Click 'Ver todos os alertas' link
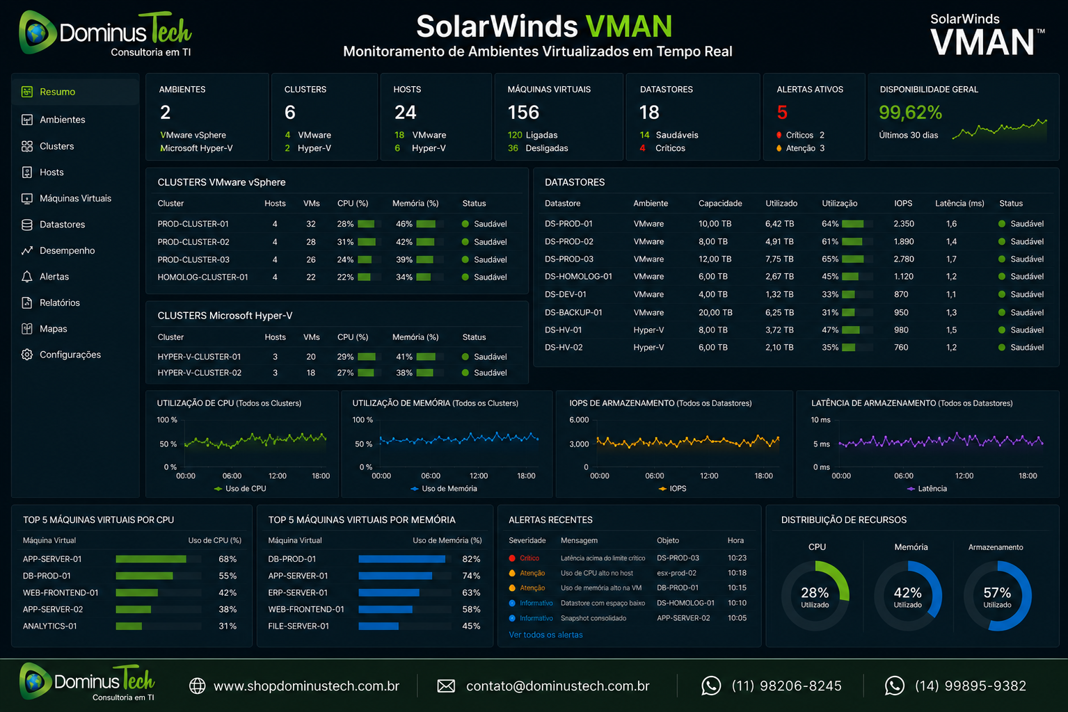This screenshot has height=712, width=1068. 545,635
